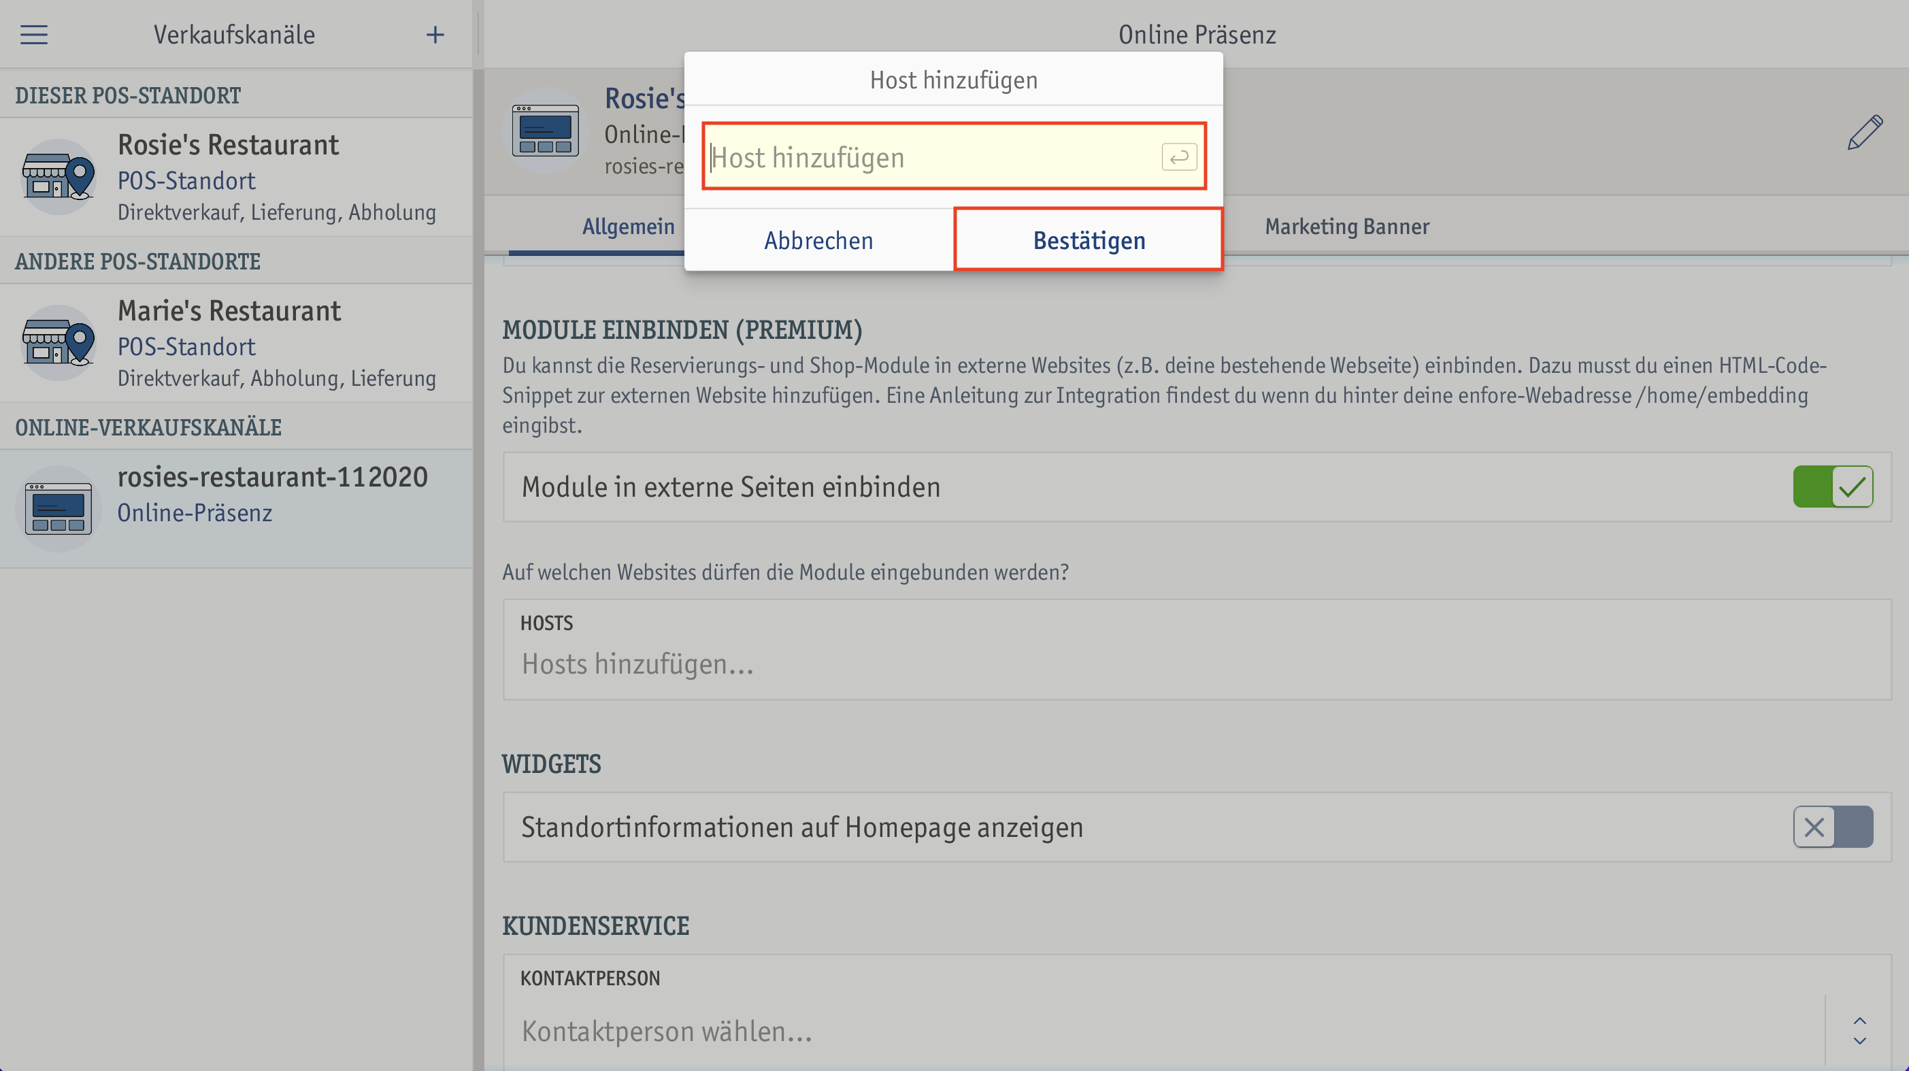Screen dimensions: 1909x1071
Task: Select Marie's Restaurant POS-Standort entry
Action: (236, 343)
